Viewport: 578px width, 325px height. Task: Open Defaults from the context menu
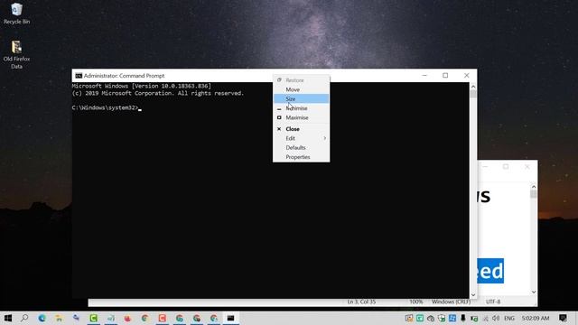[x=301, y=147]
